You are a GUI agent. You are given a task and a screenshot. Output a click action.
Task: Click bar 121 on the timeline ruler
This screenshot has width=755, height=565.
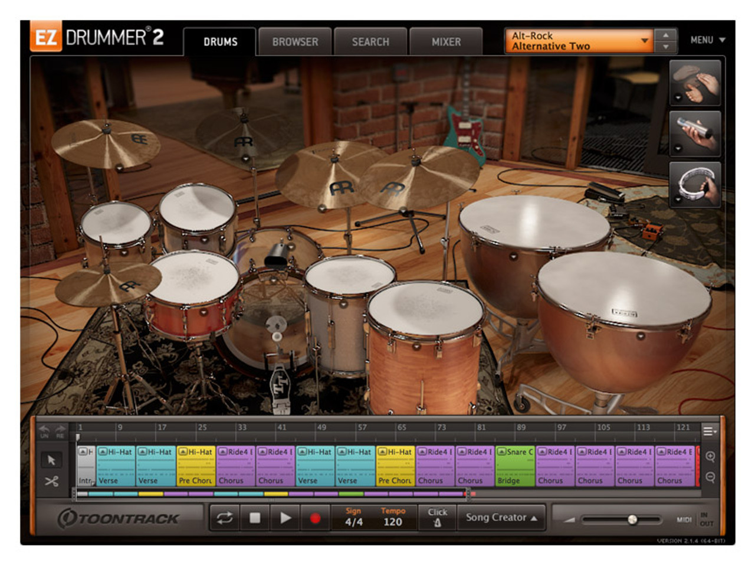click(683, 427)
